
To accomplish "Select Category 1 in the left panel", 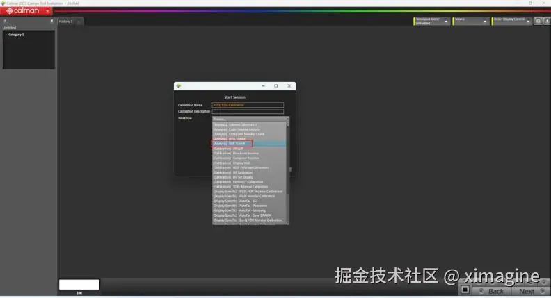I will [16, 35].
